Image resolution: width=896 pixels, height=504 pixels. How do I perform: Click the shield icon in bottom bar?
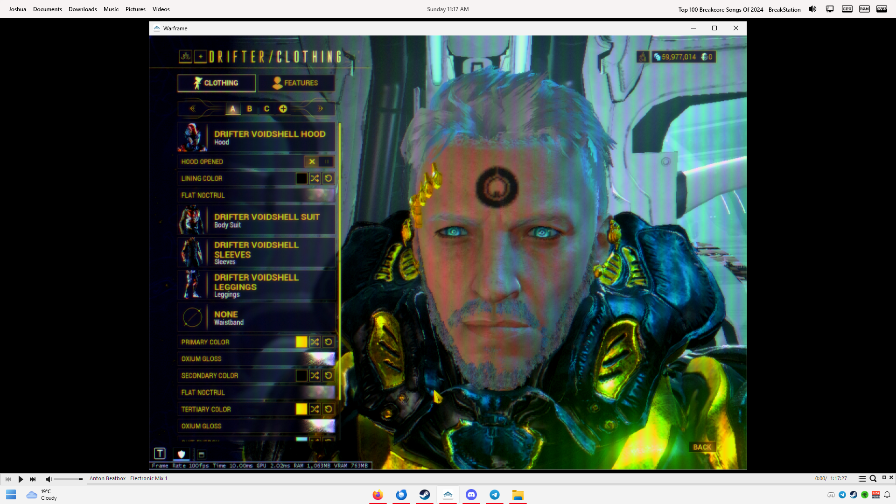182,454
